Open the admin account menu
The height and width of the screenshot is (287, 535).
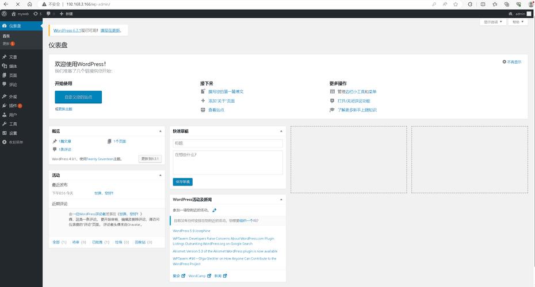(x=520, y=14)
